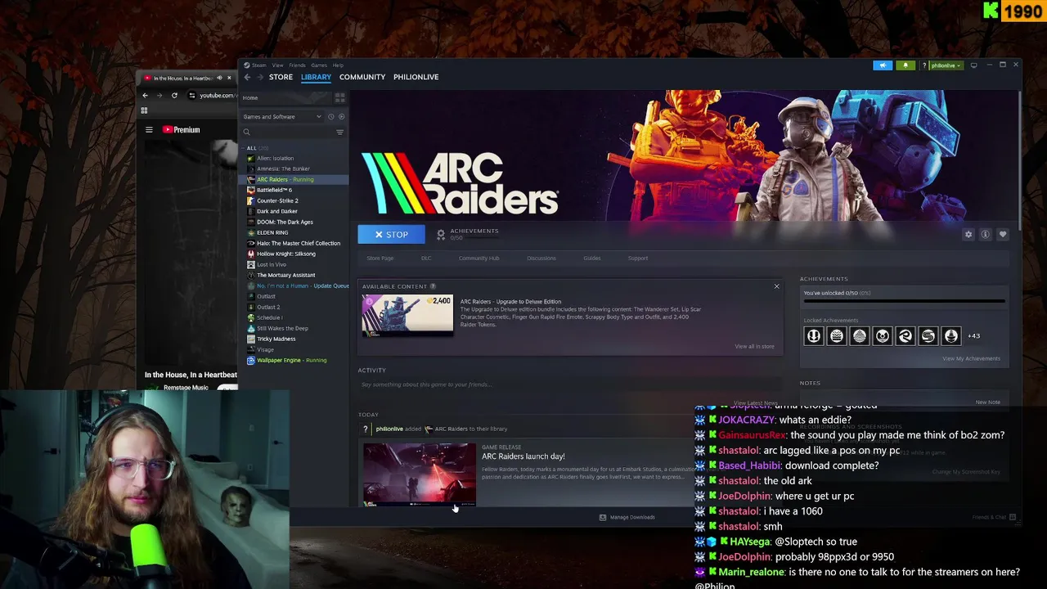The image size is (1047, 589).
Task: Open ARC Raiders Community Hub
Action: (x=479, y=259)
